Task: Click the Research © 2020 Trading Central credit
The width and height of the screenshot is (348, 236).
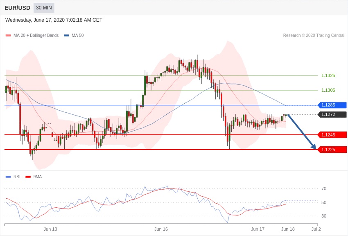Action: [x=314, y=36]
